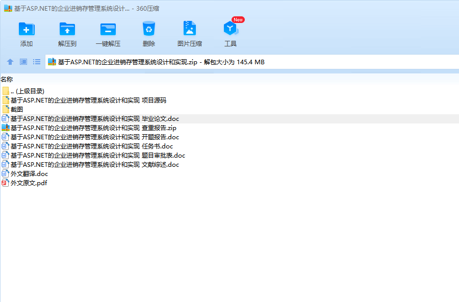Click the doc icon of 毕业论文.doc
The image size is (459, 302).
coord(5,119)
